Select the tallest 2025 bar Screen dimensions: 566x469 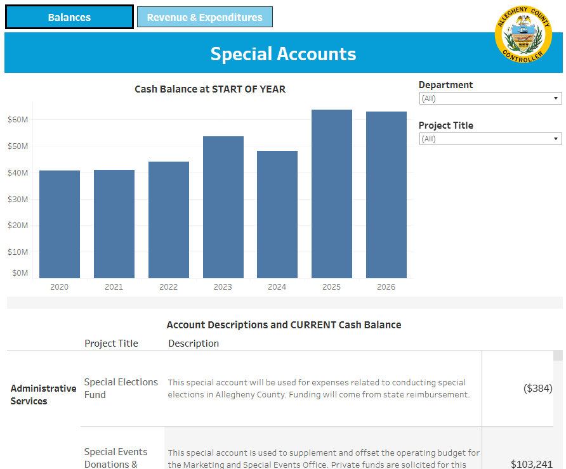pyautogui.click(x=332, y=194)
